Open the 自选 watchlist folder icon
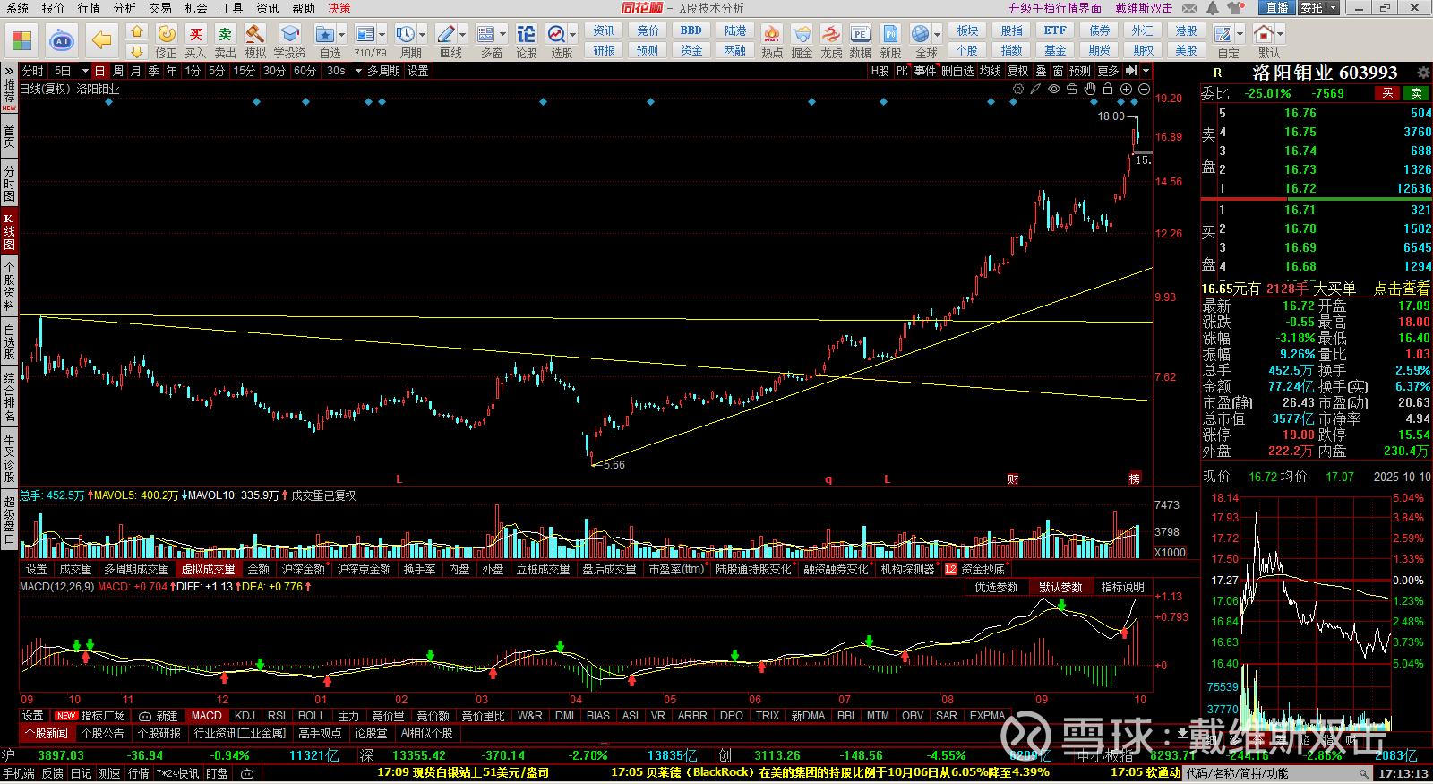The width and height of the screenshot is (1433, 784). (324, 35)
